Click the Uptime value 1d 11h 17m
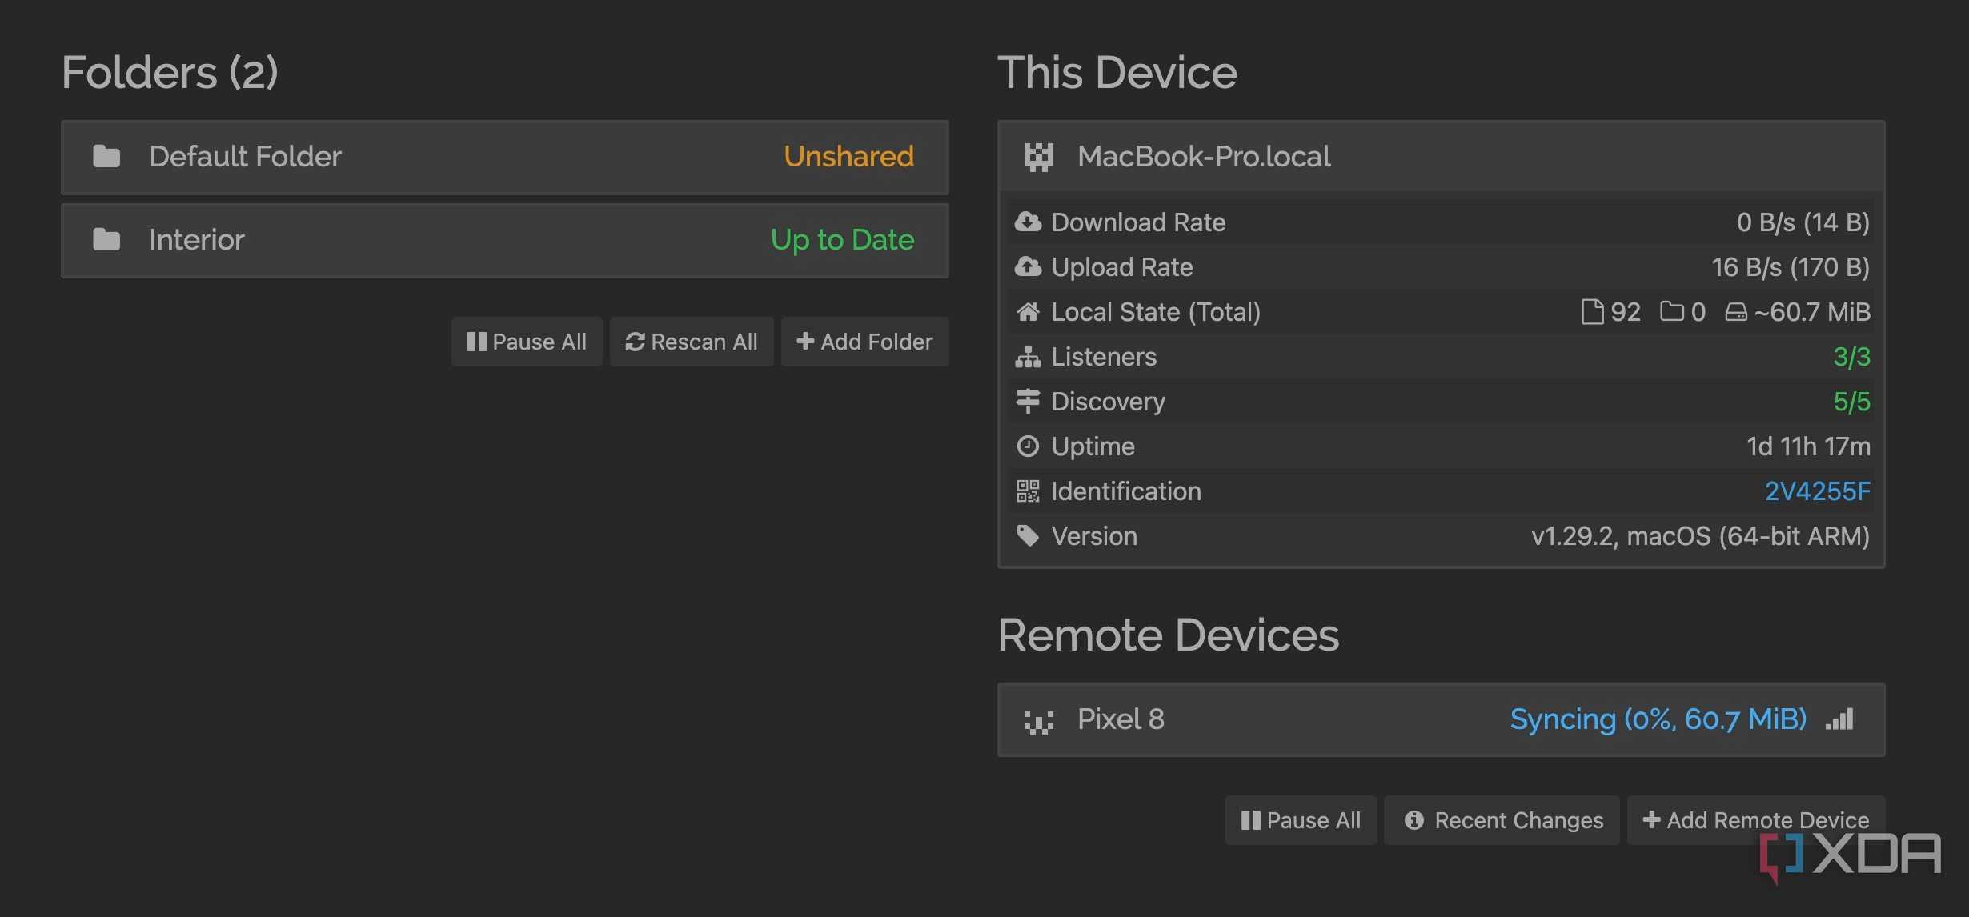 tap(1808, 446)
